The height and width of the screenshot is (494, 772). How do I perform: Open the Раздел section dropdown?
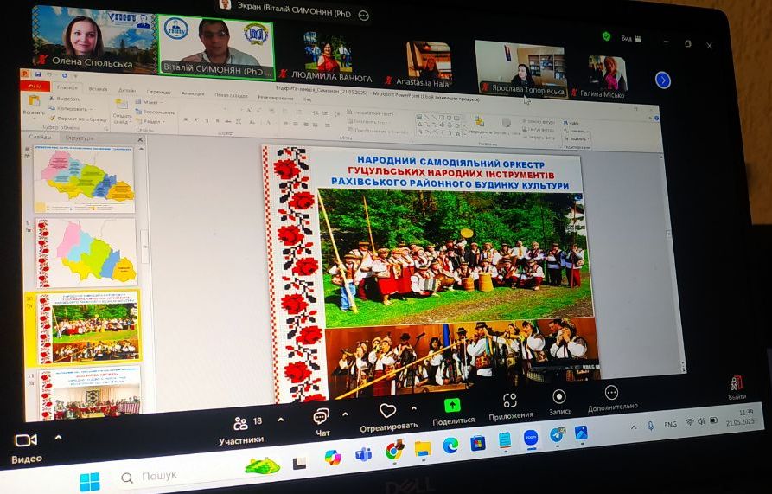pyautogui.click(x=151, y=120)
